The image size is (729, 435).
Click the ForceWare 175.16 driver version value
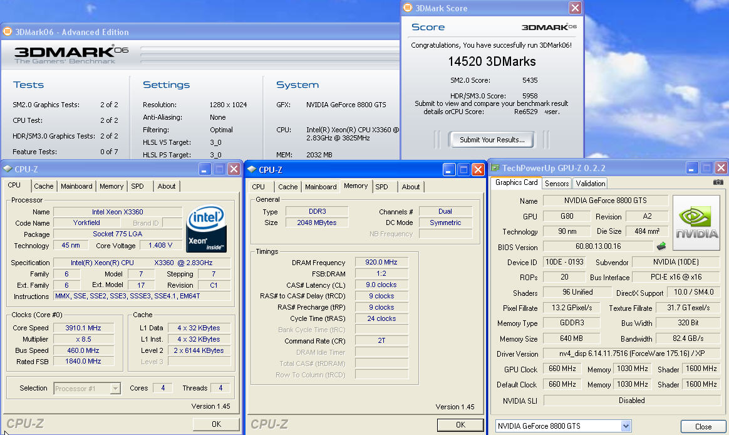tap(631, 354)
